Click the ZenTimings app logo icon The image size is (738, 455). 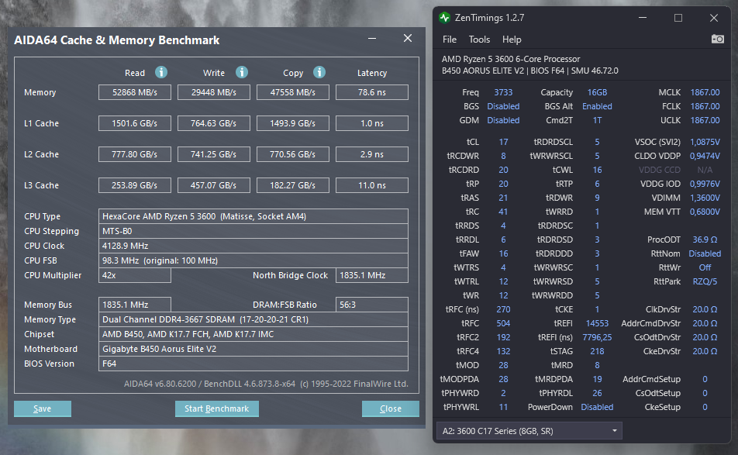pos(444,18)
